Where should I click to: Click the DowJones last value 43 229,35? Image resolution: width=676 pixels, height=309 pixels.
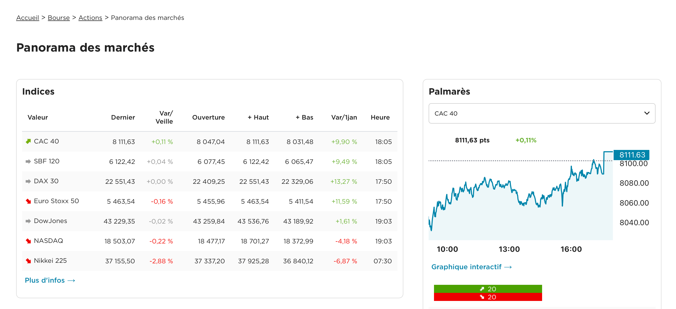pos(119,221)
